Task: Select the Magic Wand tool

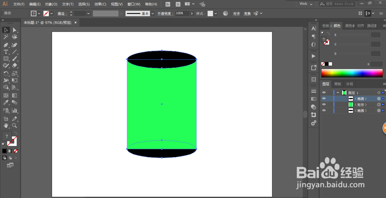Action: coord(6,37)
